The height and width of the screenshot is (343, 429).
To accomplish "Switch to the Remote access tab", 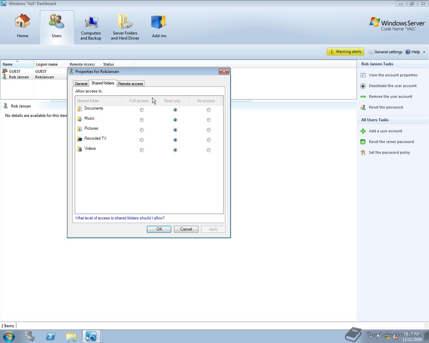I will coord(131,84).
